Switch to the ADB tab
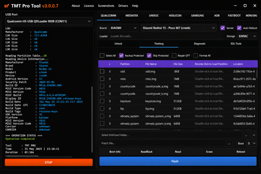 pos(217,16)
